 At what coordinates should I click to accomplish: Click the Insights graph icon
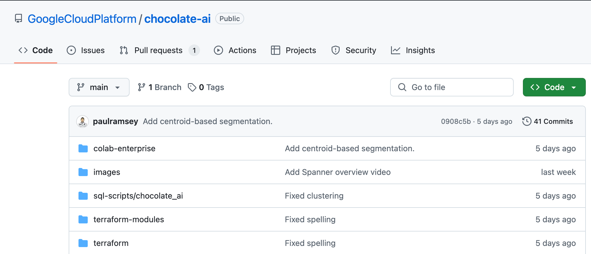[396, 50]
